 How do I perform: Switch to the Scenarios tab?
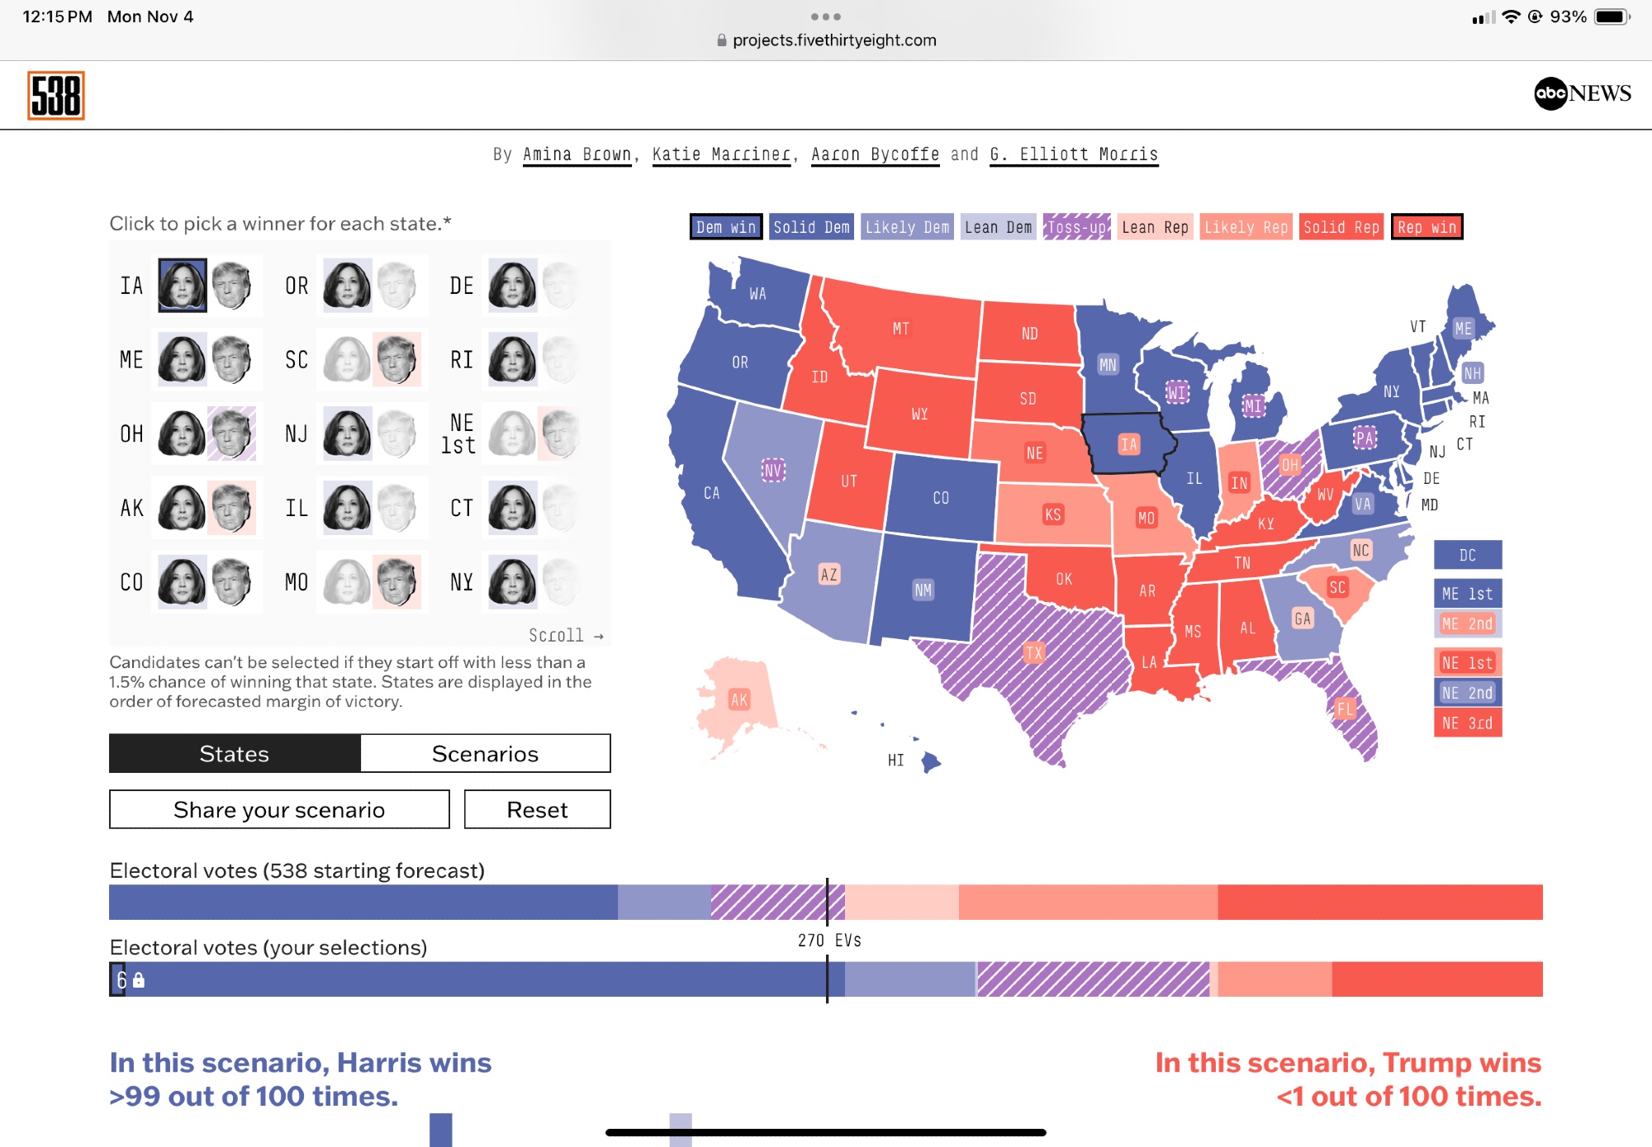(x=485, y=753)
